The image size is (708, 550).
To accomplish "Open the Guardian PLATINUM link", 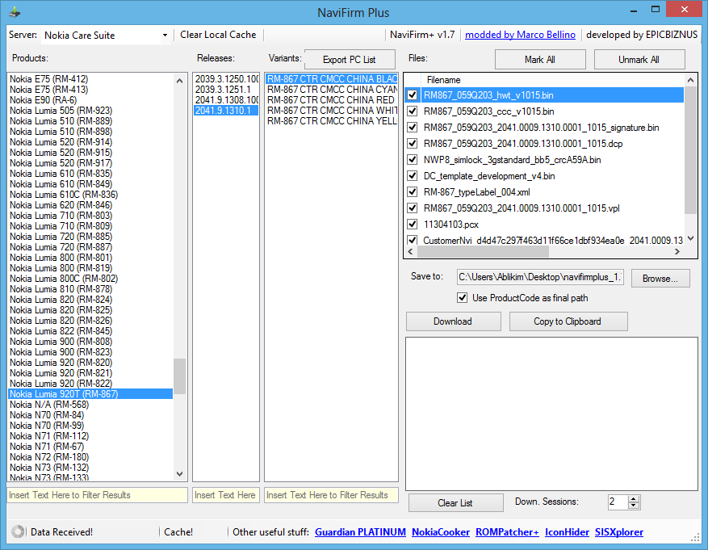I will pos(360,532).
